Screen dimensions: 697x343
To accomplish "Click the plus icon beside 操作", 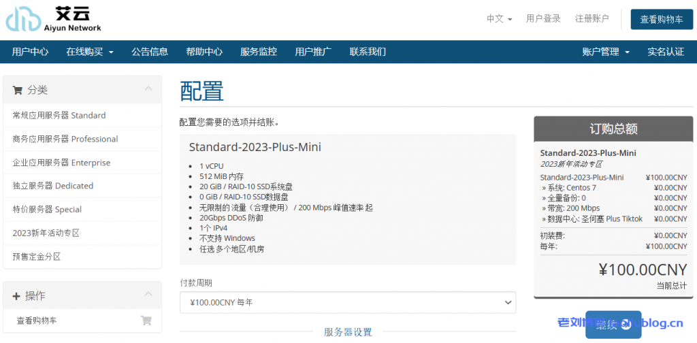I will [x=16, y=296].
